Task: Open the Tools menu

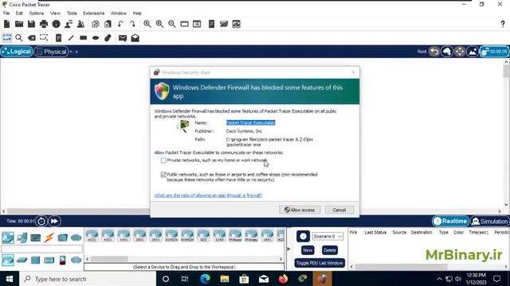Action: click(72, 14)
